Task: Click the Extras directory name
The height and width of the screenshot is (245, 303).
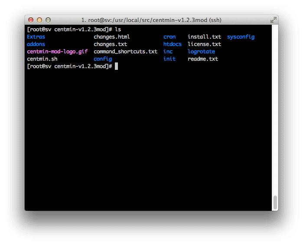Action: [36, 37]
